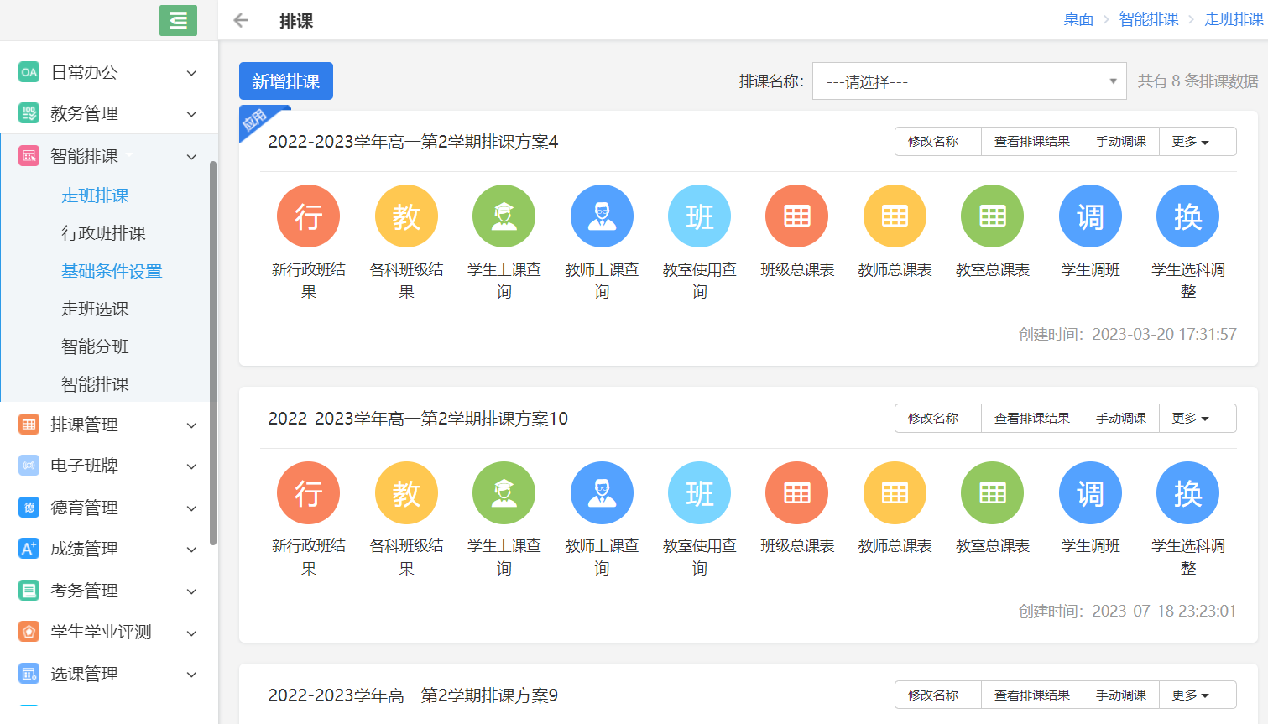Open 教师总课表 in 方案4
Screen dimensions: 1268x724
895,216
